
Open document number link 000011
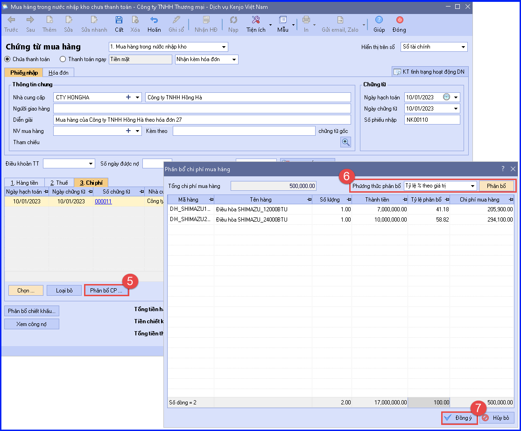coord(103,201)
